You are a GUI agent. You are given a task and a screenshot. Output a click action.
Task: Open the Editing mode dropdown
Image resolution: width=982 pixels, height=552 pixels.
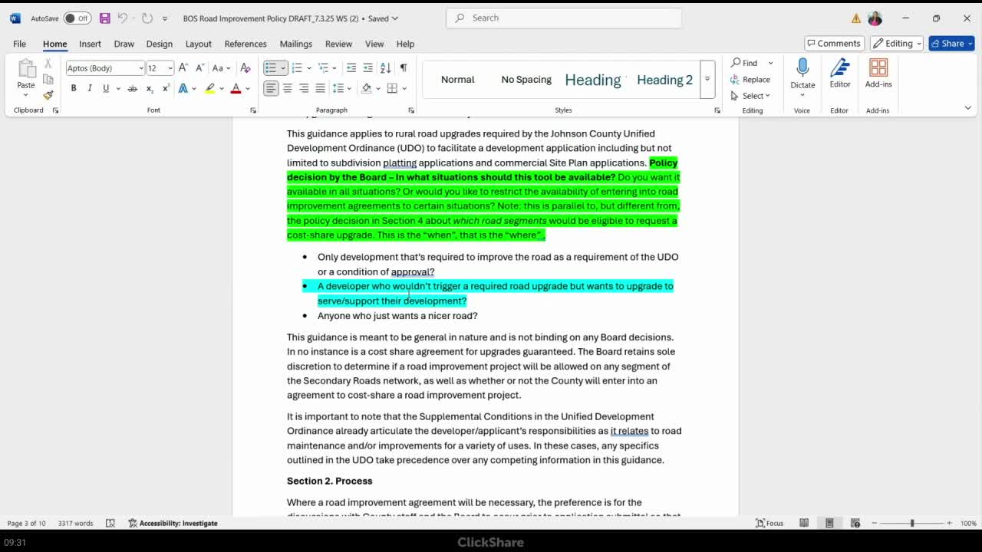[x=897, y=44]
